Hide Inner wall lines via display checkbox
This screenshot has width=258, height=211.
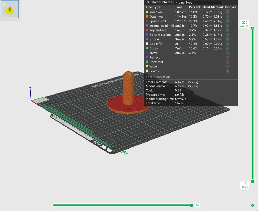pos(227,12)
